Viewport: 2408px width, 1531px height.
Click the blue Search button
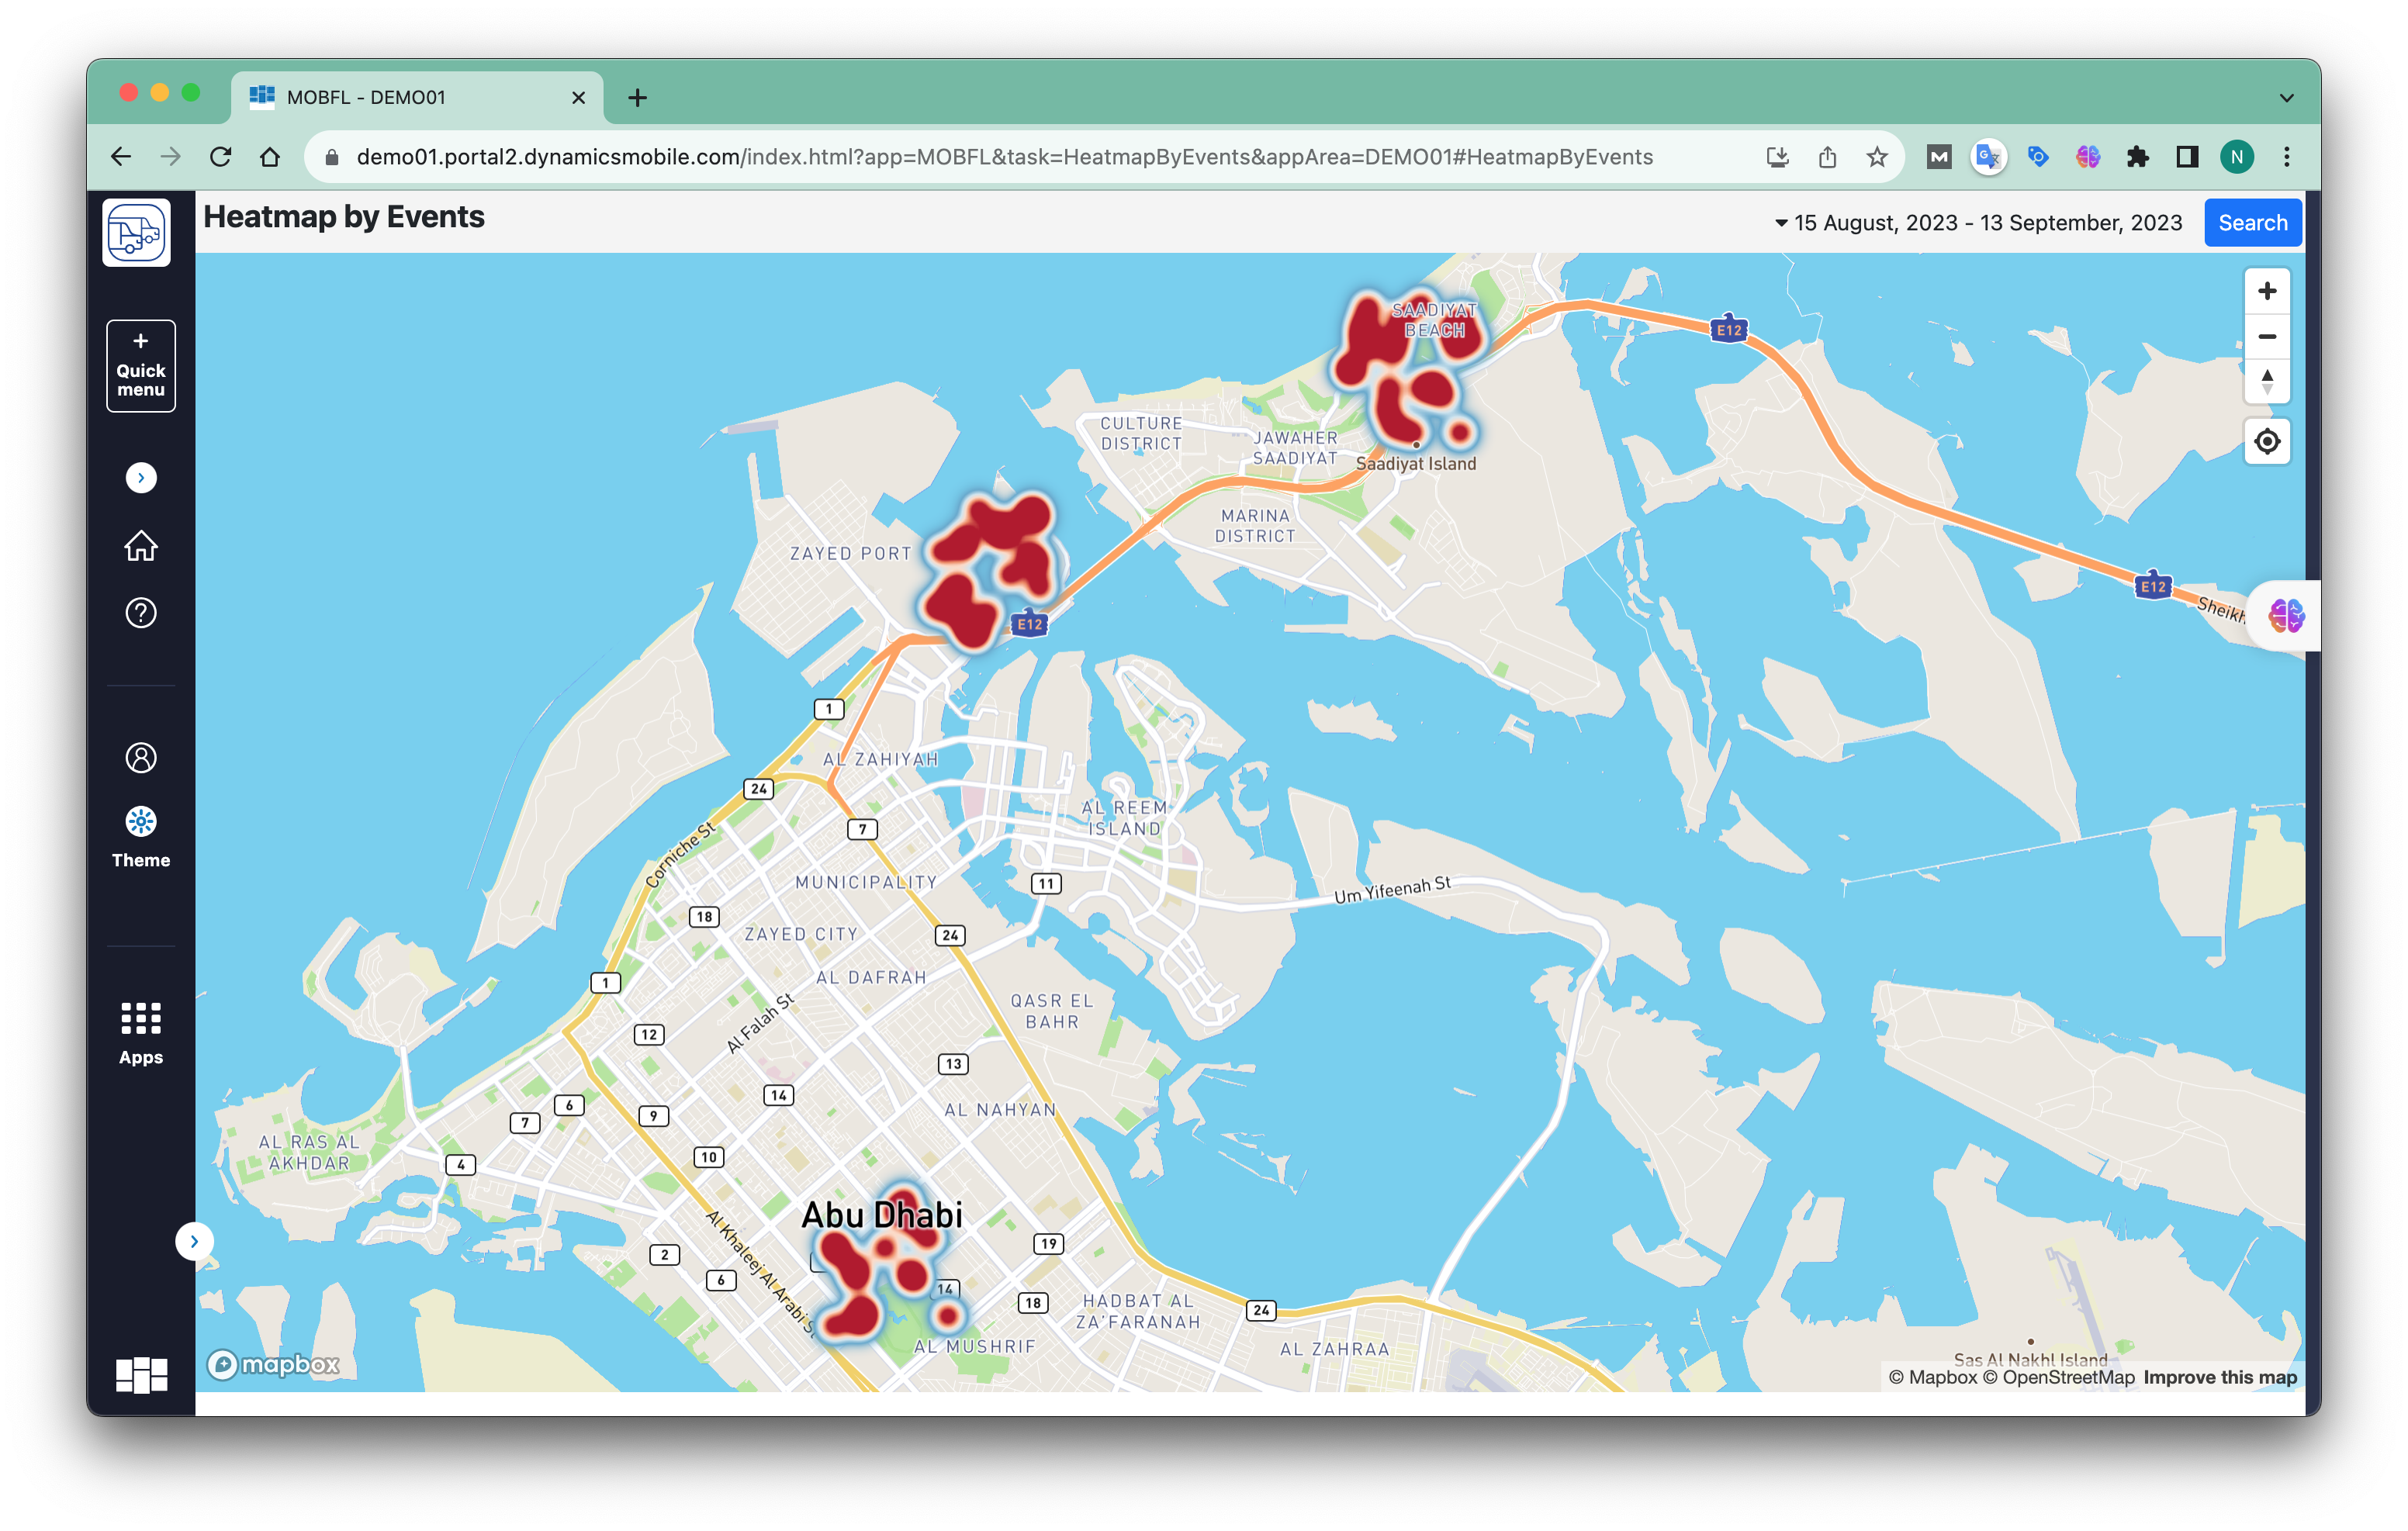tap(2252, 222)
